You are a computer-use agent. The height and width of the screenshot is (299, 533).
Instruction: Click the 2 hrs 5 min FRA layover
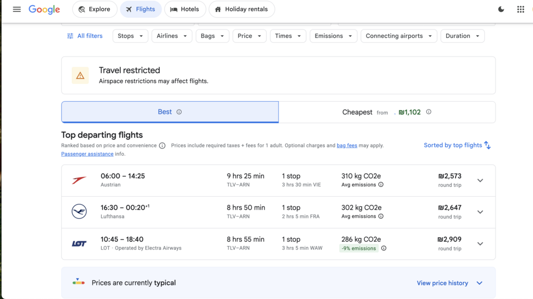[300, 216]
